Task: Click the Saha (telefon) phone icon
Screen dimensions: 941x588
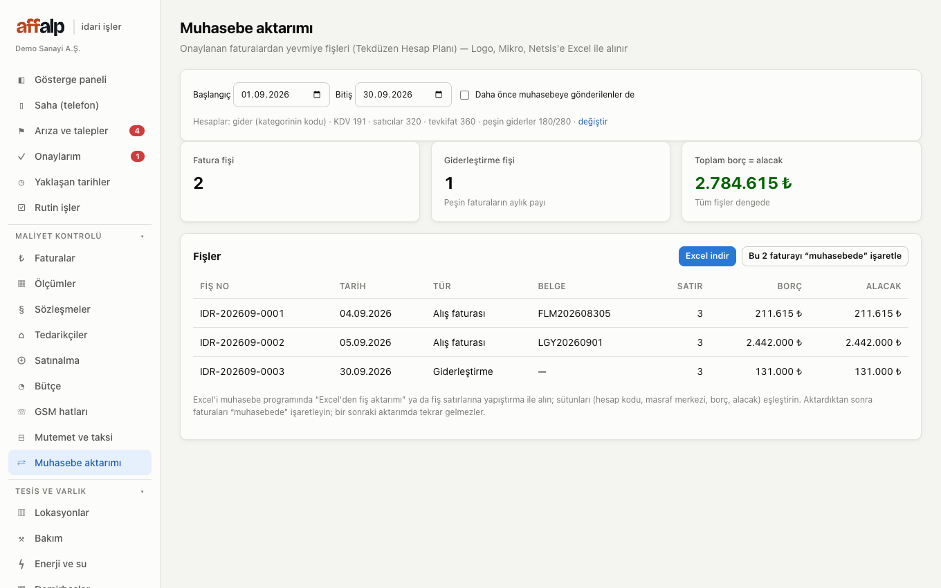Action: click(21, 105)
